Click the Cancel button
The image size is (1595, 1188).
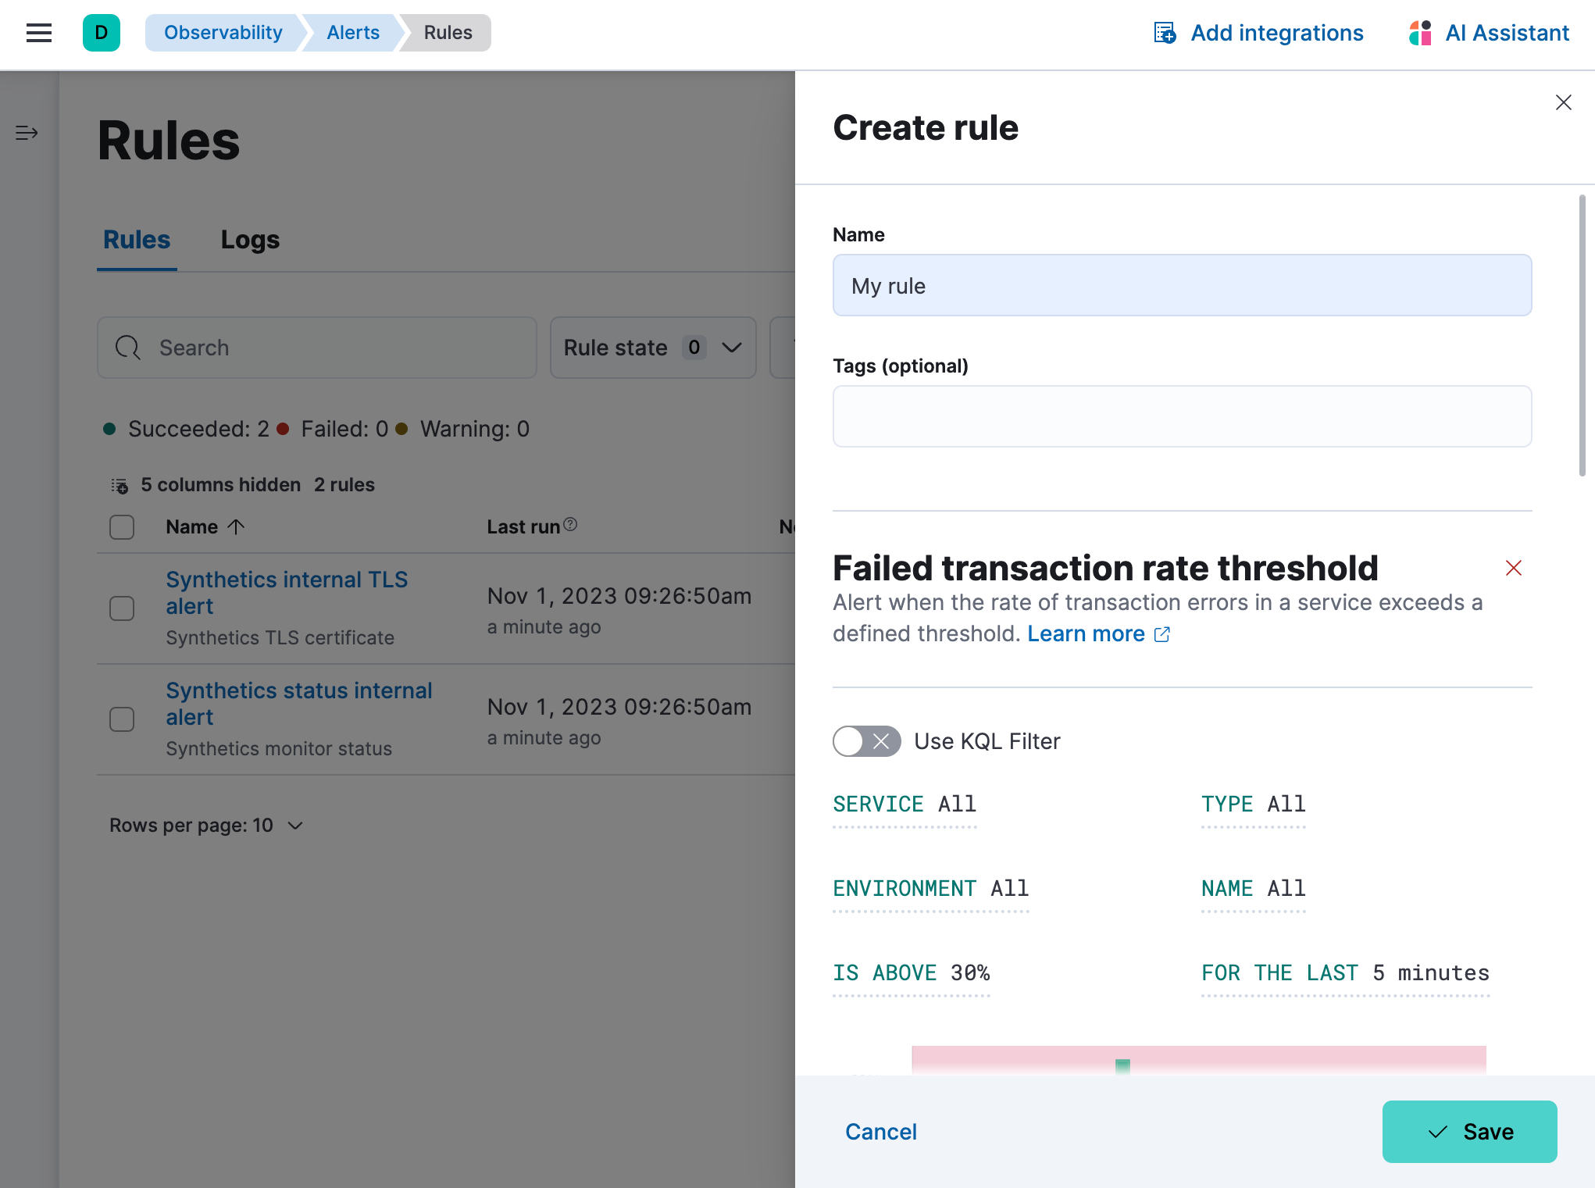pos(881,1132)
